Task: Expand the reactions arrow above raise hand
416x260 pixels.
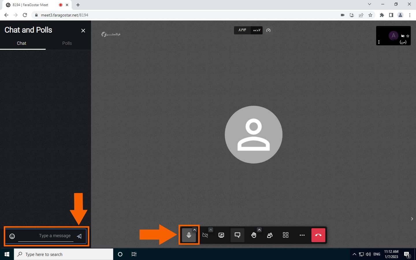Action: (x=259, y=230)
